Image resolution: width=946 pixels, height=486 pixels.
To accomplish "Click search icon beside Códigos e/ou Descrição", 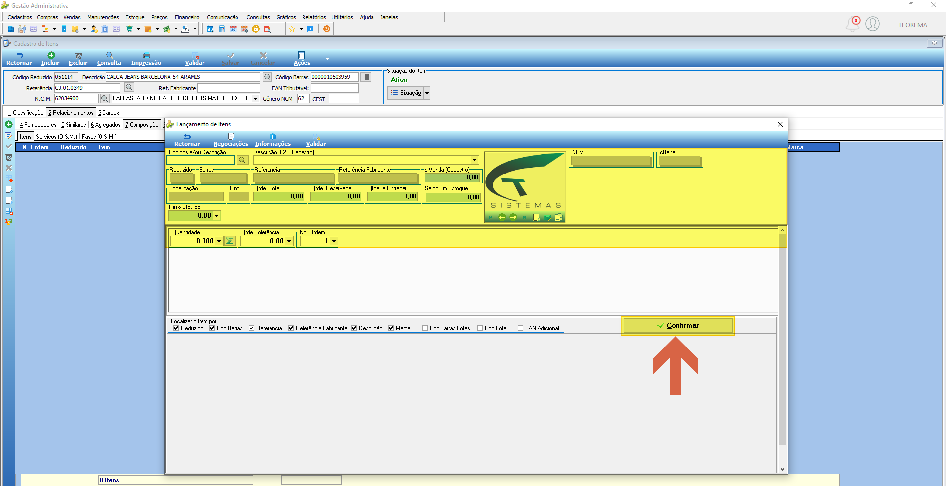I will 242,160.
